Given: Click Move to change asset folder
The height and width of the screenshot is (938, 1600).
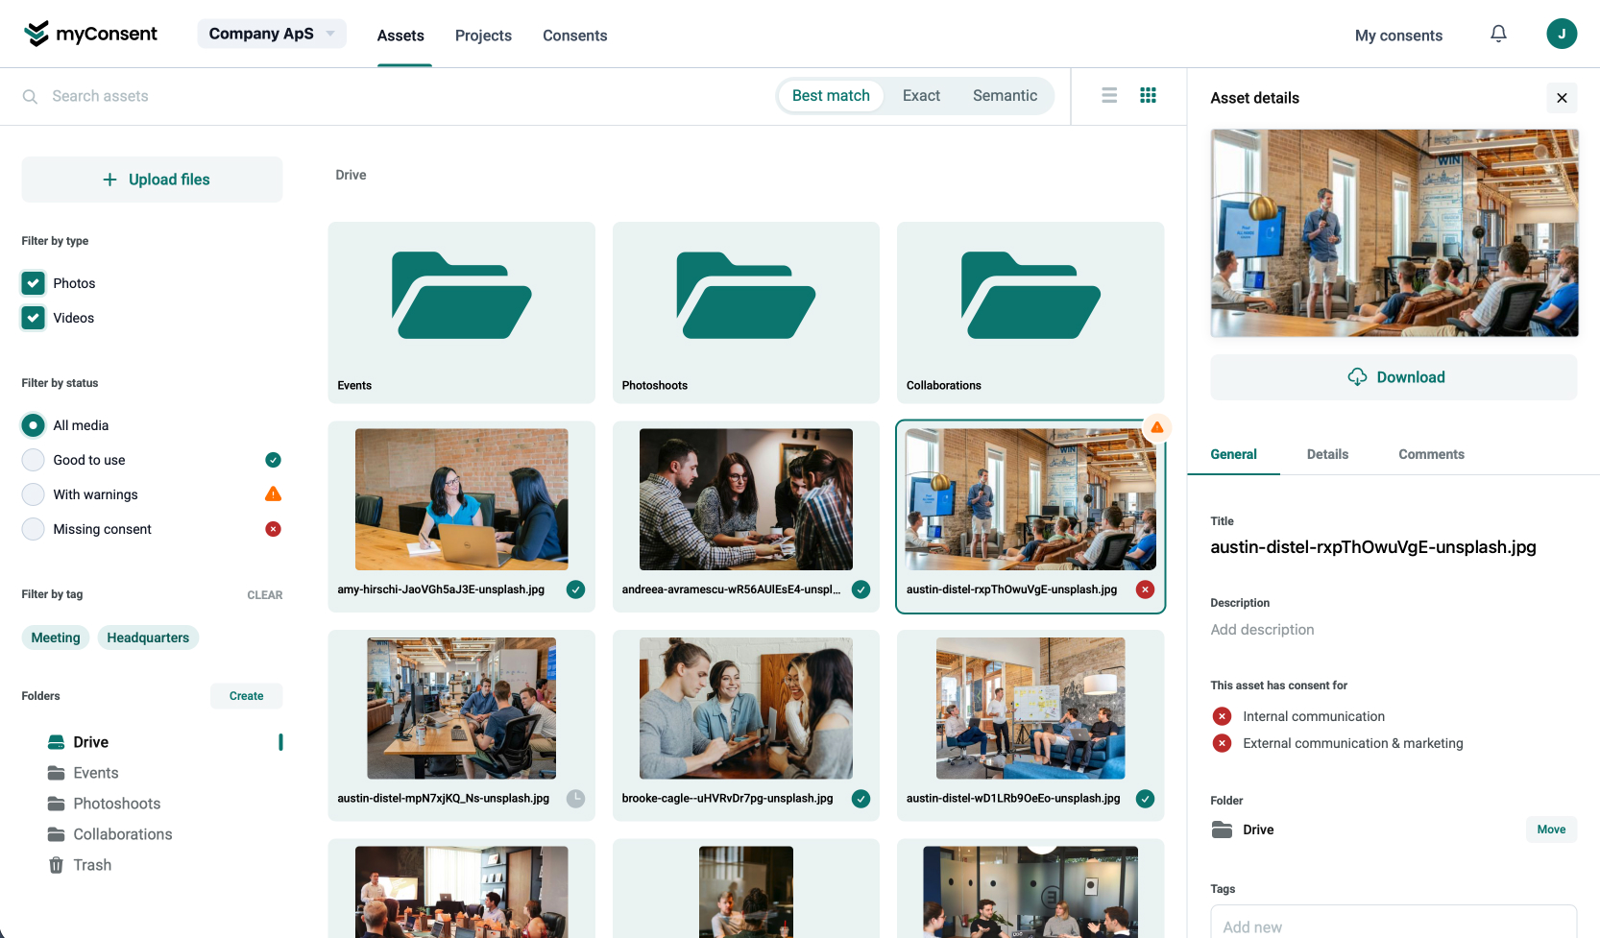Looking at the screenshot, I should [1551, 830].
